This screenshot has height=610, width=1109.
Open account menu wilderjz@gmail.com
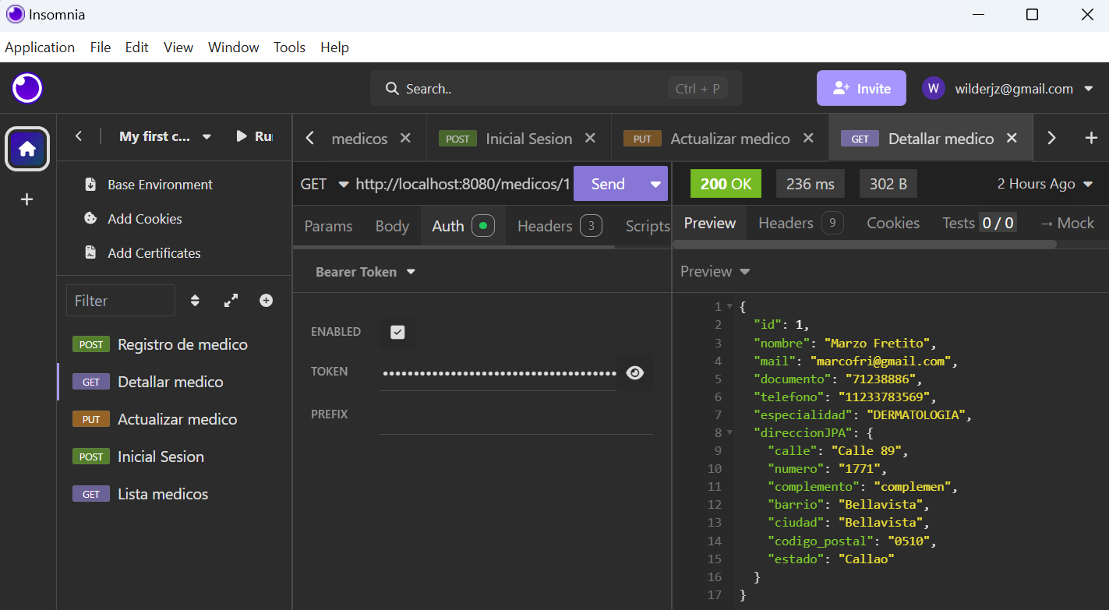tap(1024, 88)
